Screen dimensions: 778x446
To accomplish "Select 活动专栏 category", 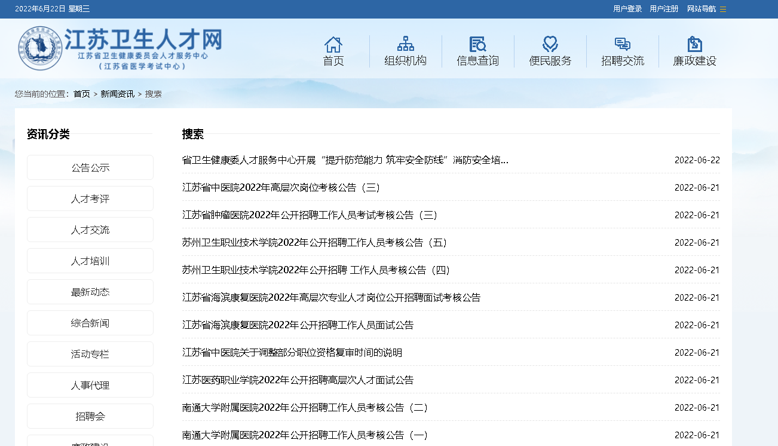I will [90, 354].
